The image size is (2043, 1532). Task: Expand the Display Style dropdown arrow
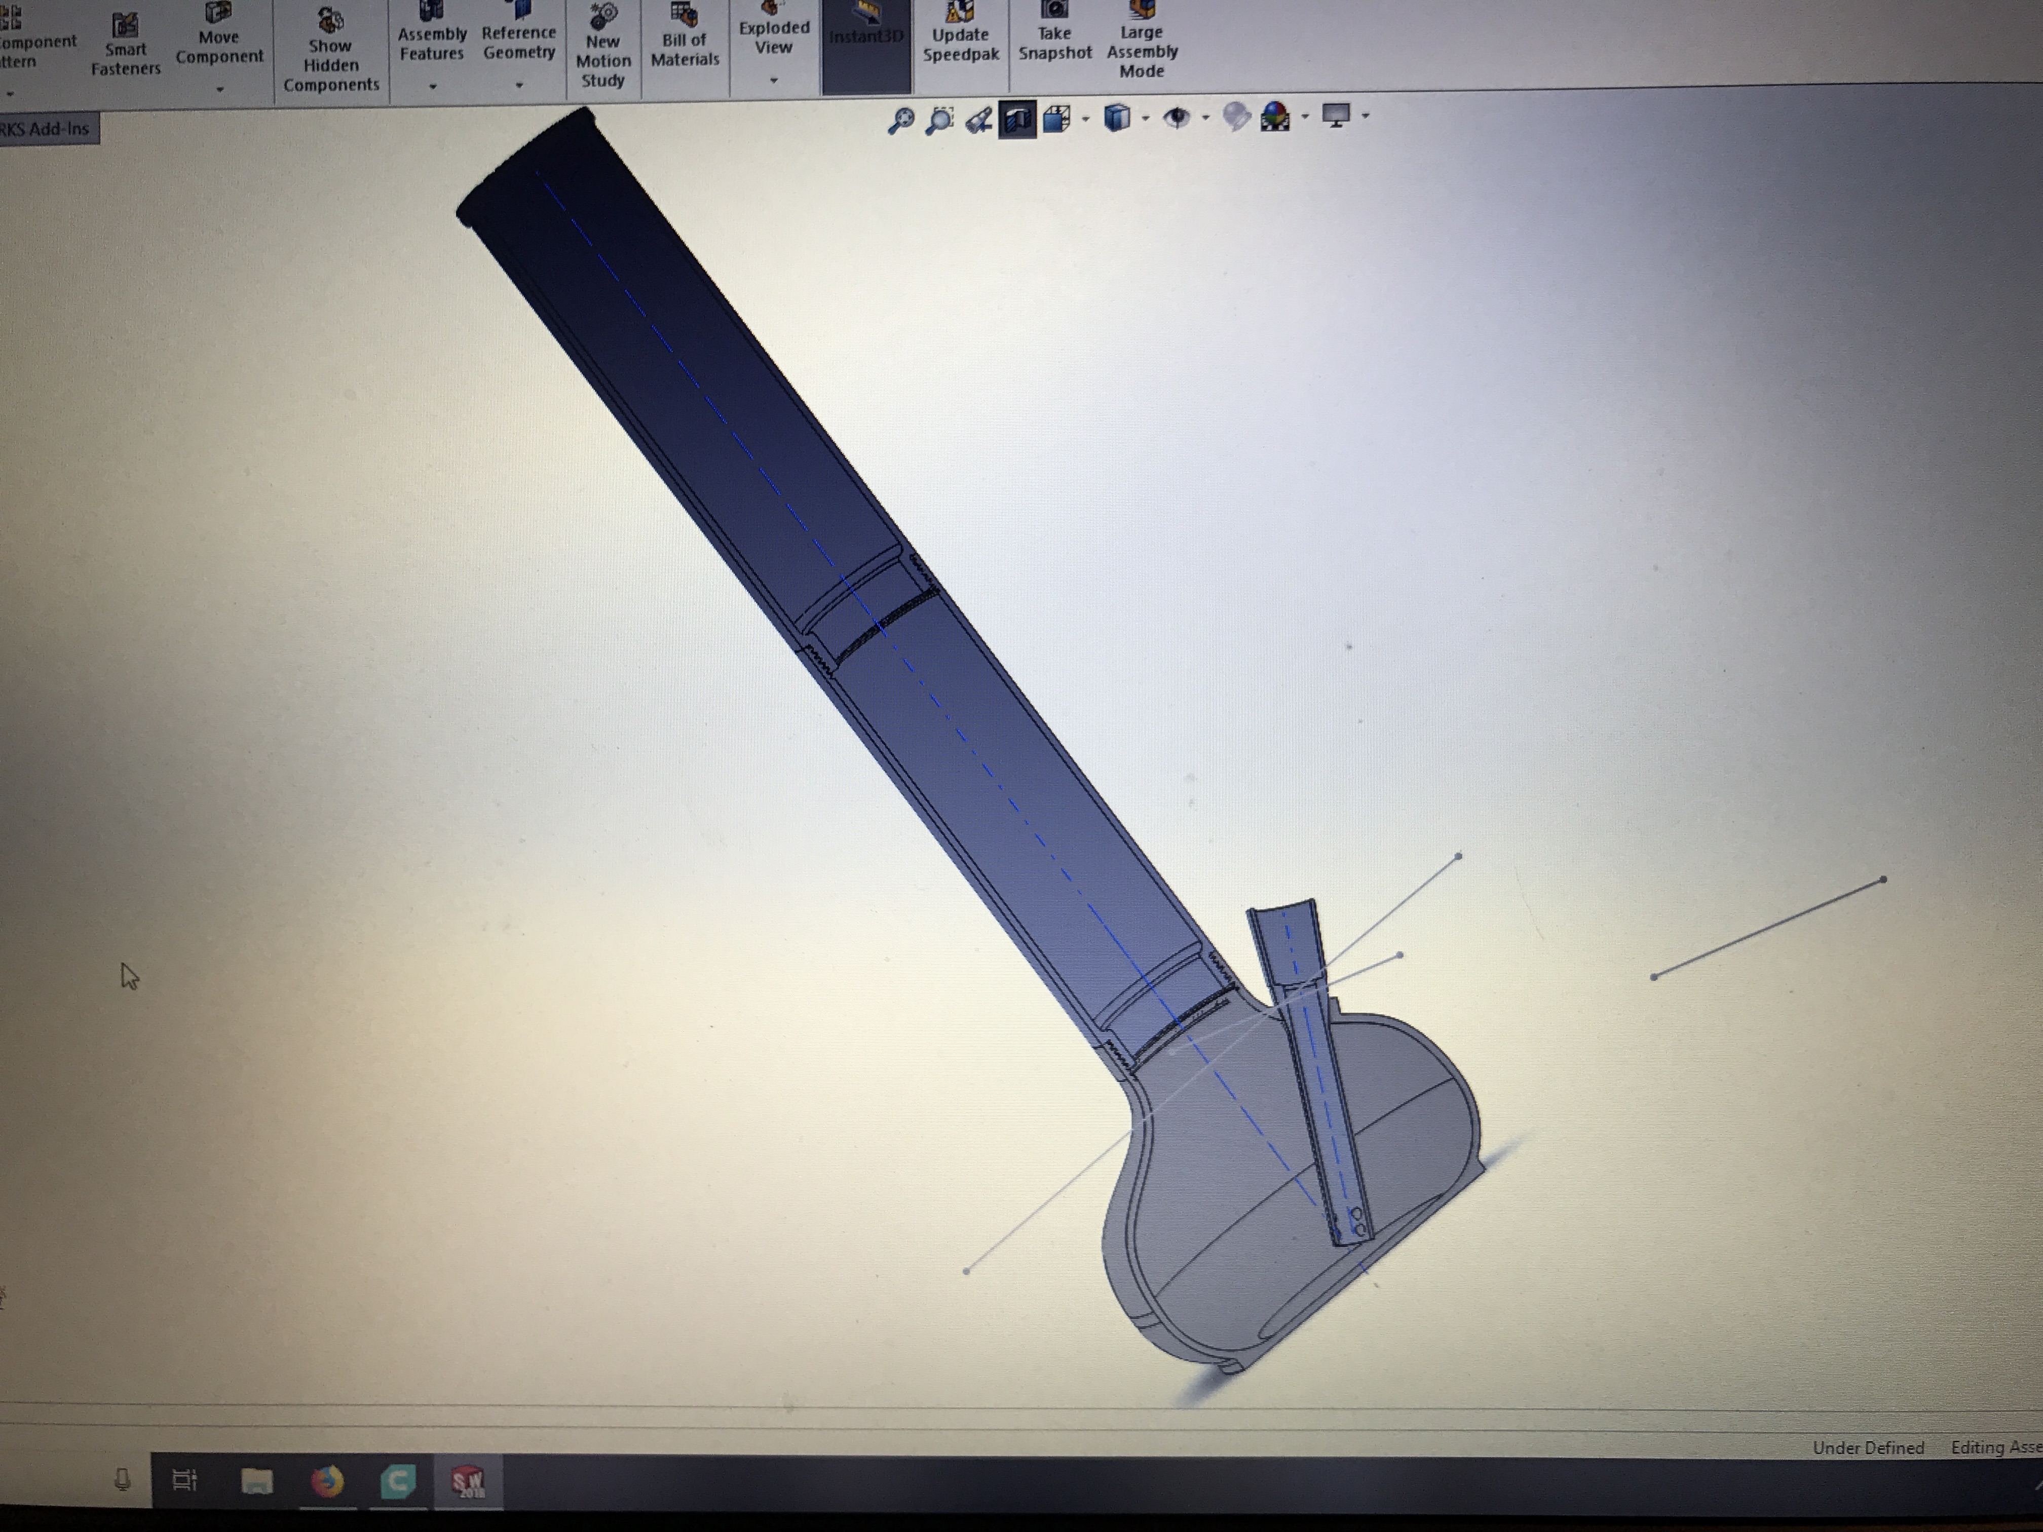pyautogui.click(x=1145, y=117)
